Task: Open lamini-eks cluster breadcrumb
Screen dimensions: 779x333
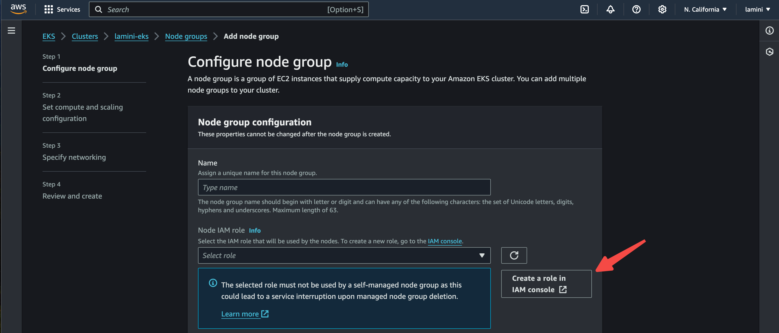Action: point(131,36)
